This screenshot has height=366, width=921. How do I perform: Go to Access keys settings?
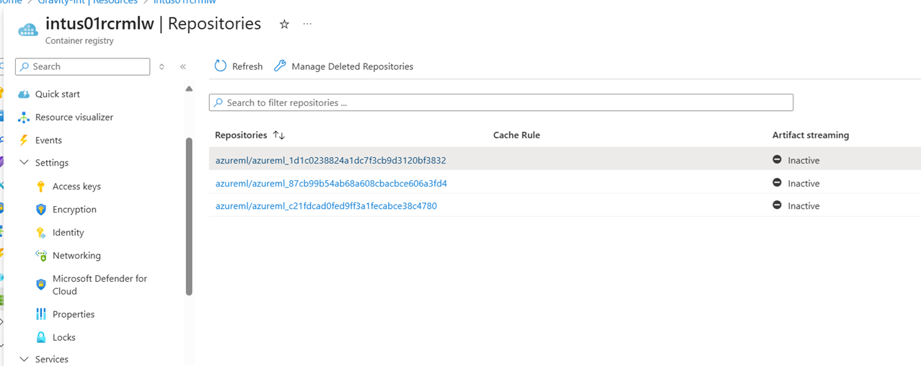pyautogui.click(x=76, y=187)
